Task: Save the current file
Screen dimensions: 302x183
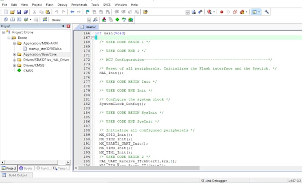Action: click(x=19, y=12)
